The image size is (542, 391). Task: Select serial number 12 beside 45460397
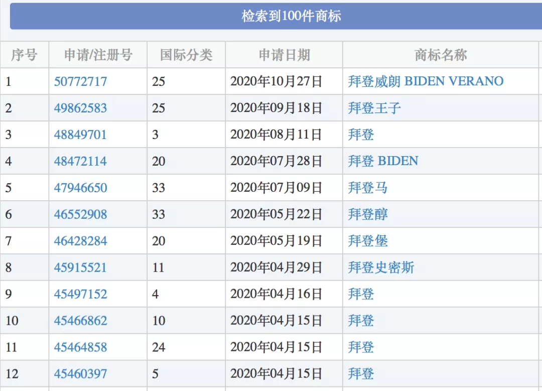[12, 374]
